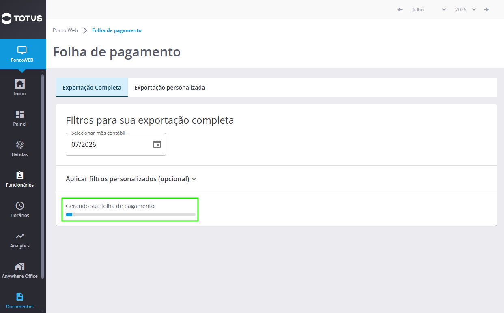504x313 pixels.
Task: Click the mês contábil date field
Action: [x=116, y=144]
